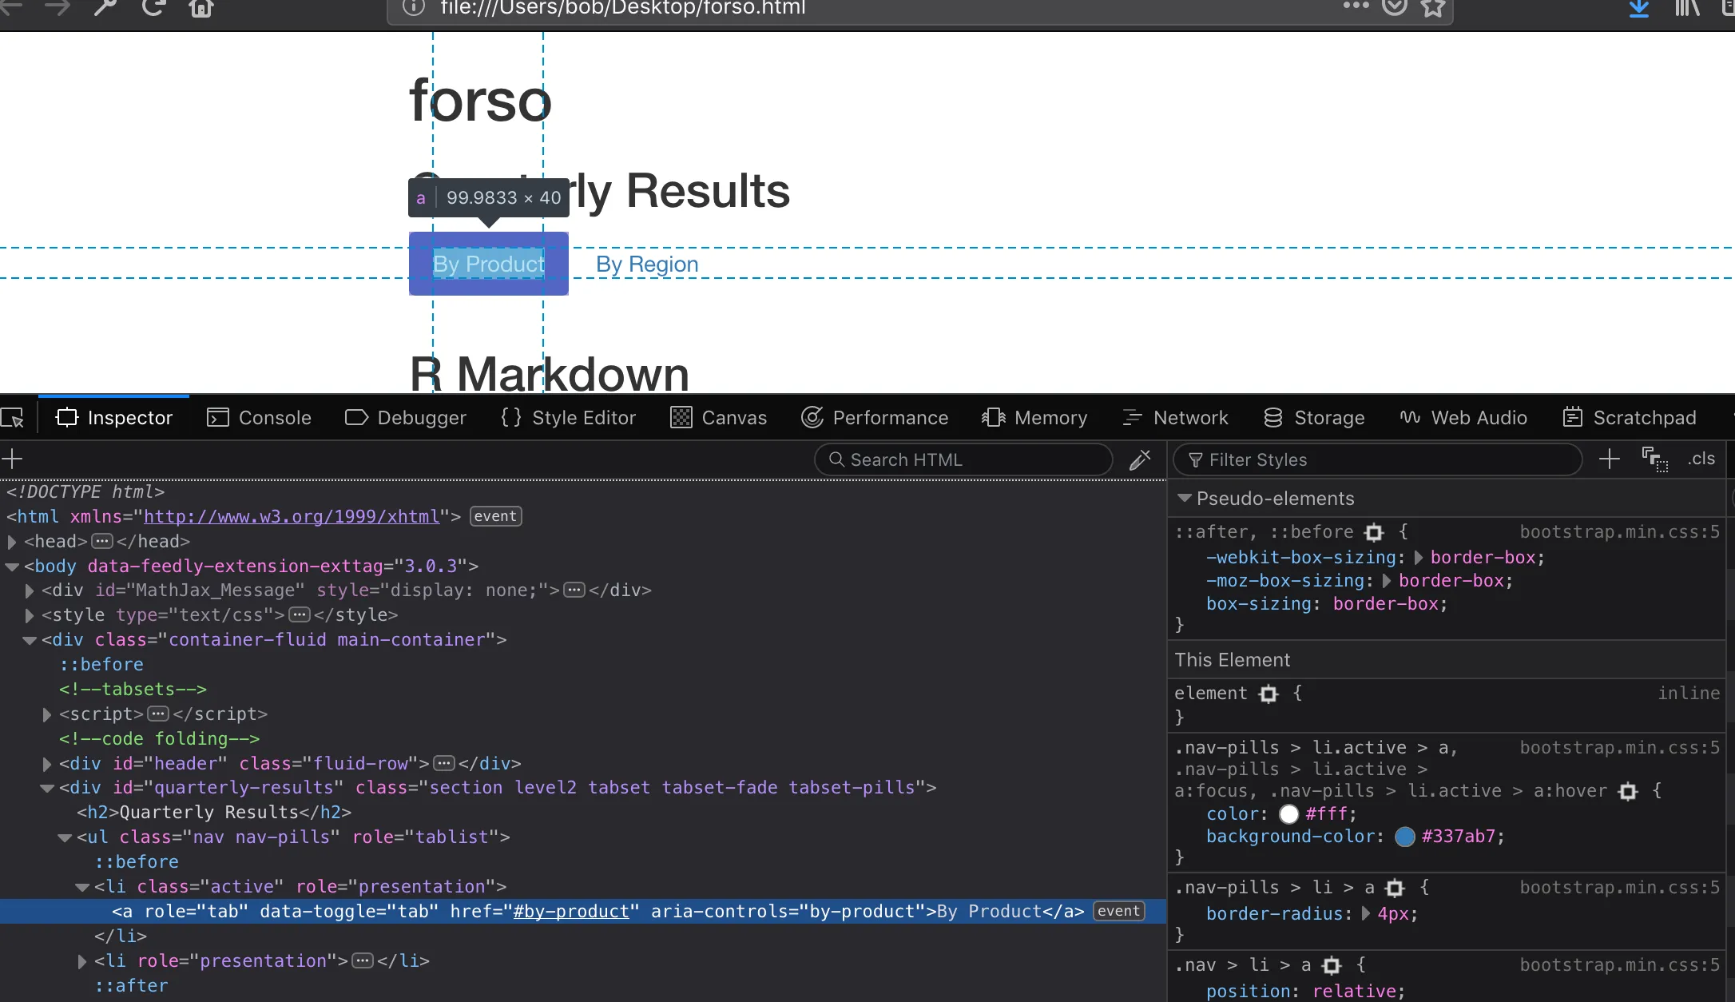Toggle the .cls class panel button
Image resolution: width=1735 pixels, height=1002 pixels.
pyautogui.click(x=1701, y=459)
